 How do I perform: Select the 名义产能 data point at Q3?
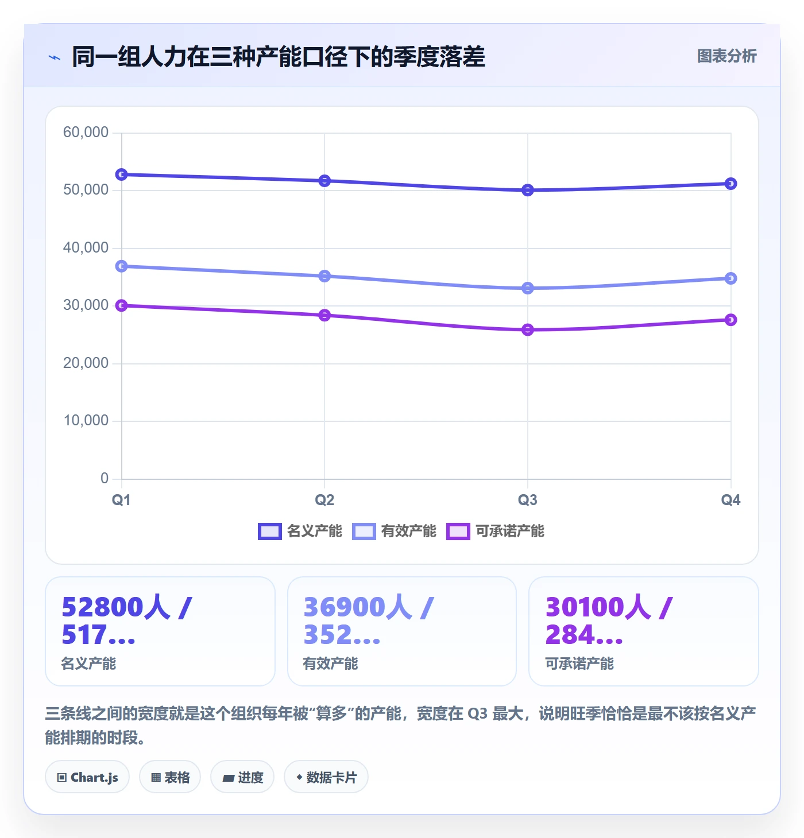click(x=528, y=190)
